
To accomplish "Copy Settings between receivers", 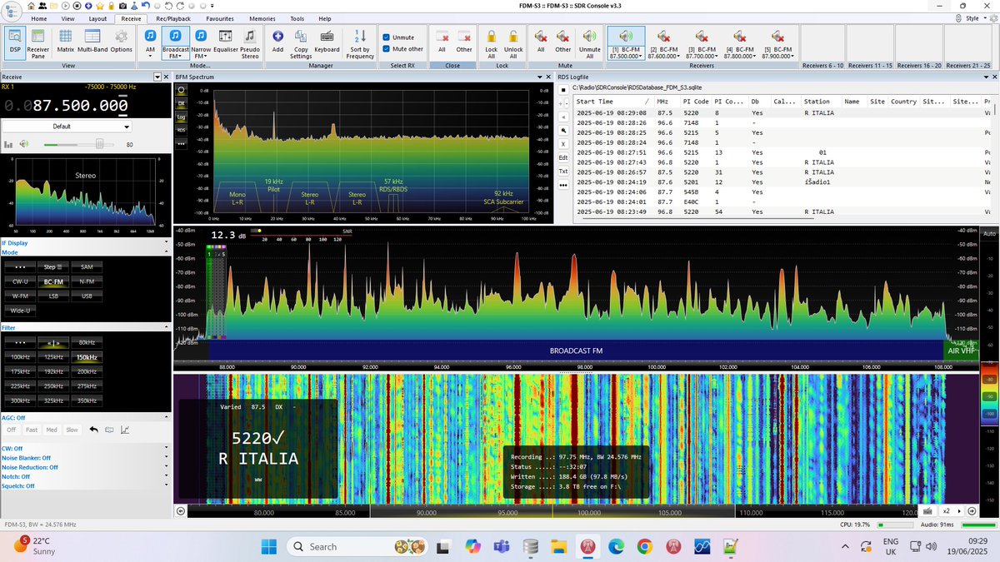I will pos(301,42).
